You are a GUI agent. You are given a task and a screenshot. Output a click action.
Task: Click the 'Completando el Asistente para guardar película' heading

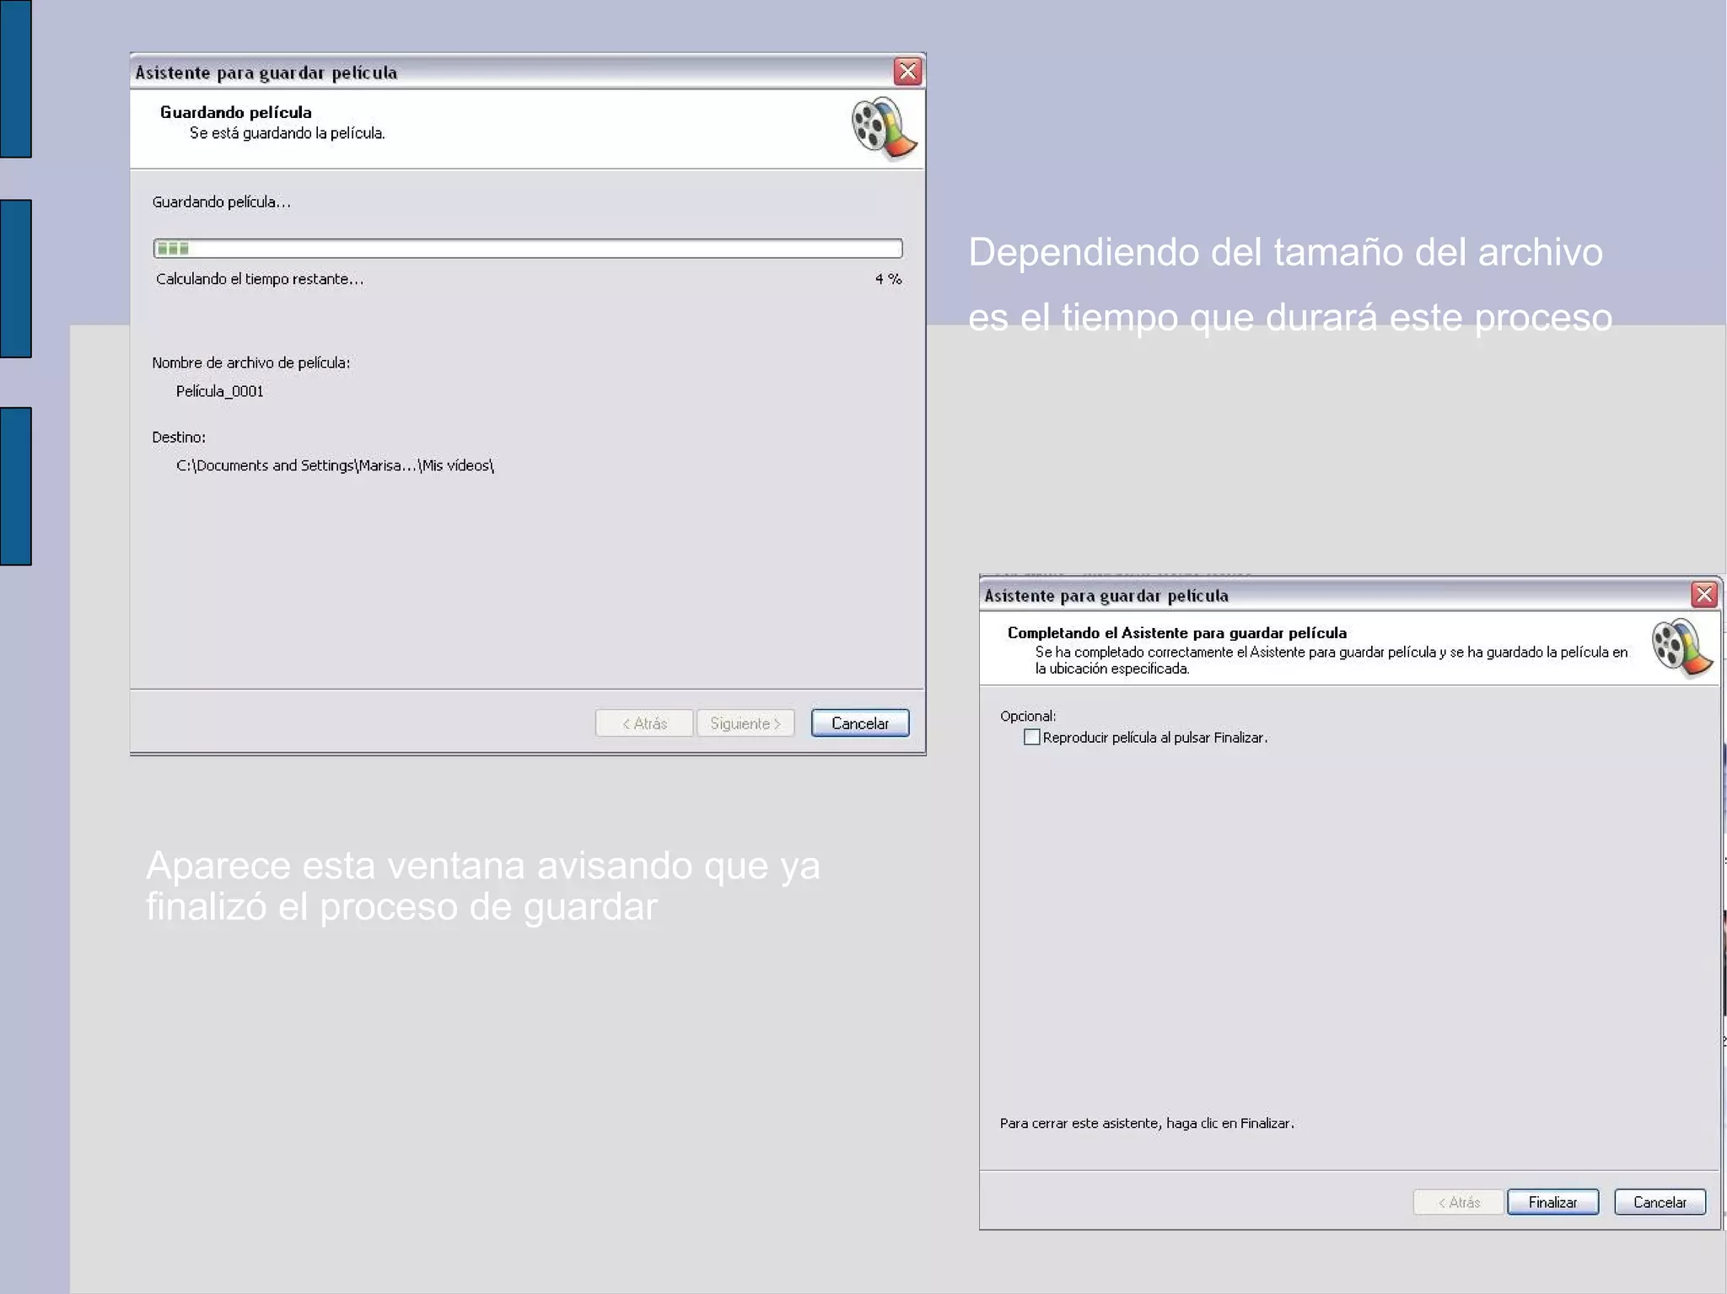pos(1177,633)
